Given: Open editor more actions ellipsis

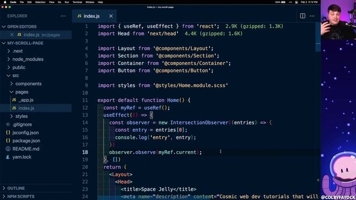Looking at the screenshot, I should pyautogui.click(x=312, y=16).
